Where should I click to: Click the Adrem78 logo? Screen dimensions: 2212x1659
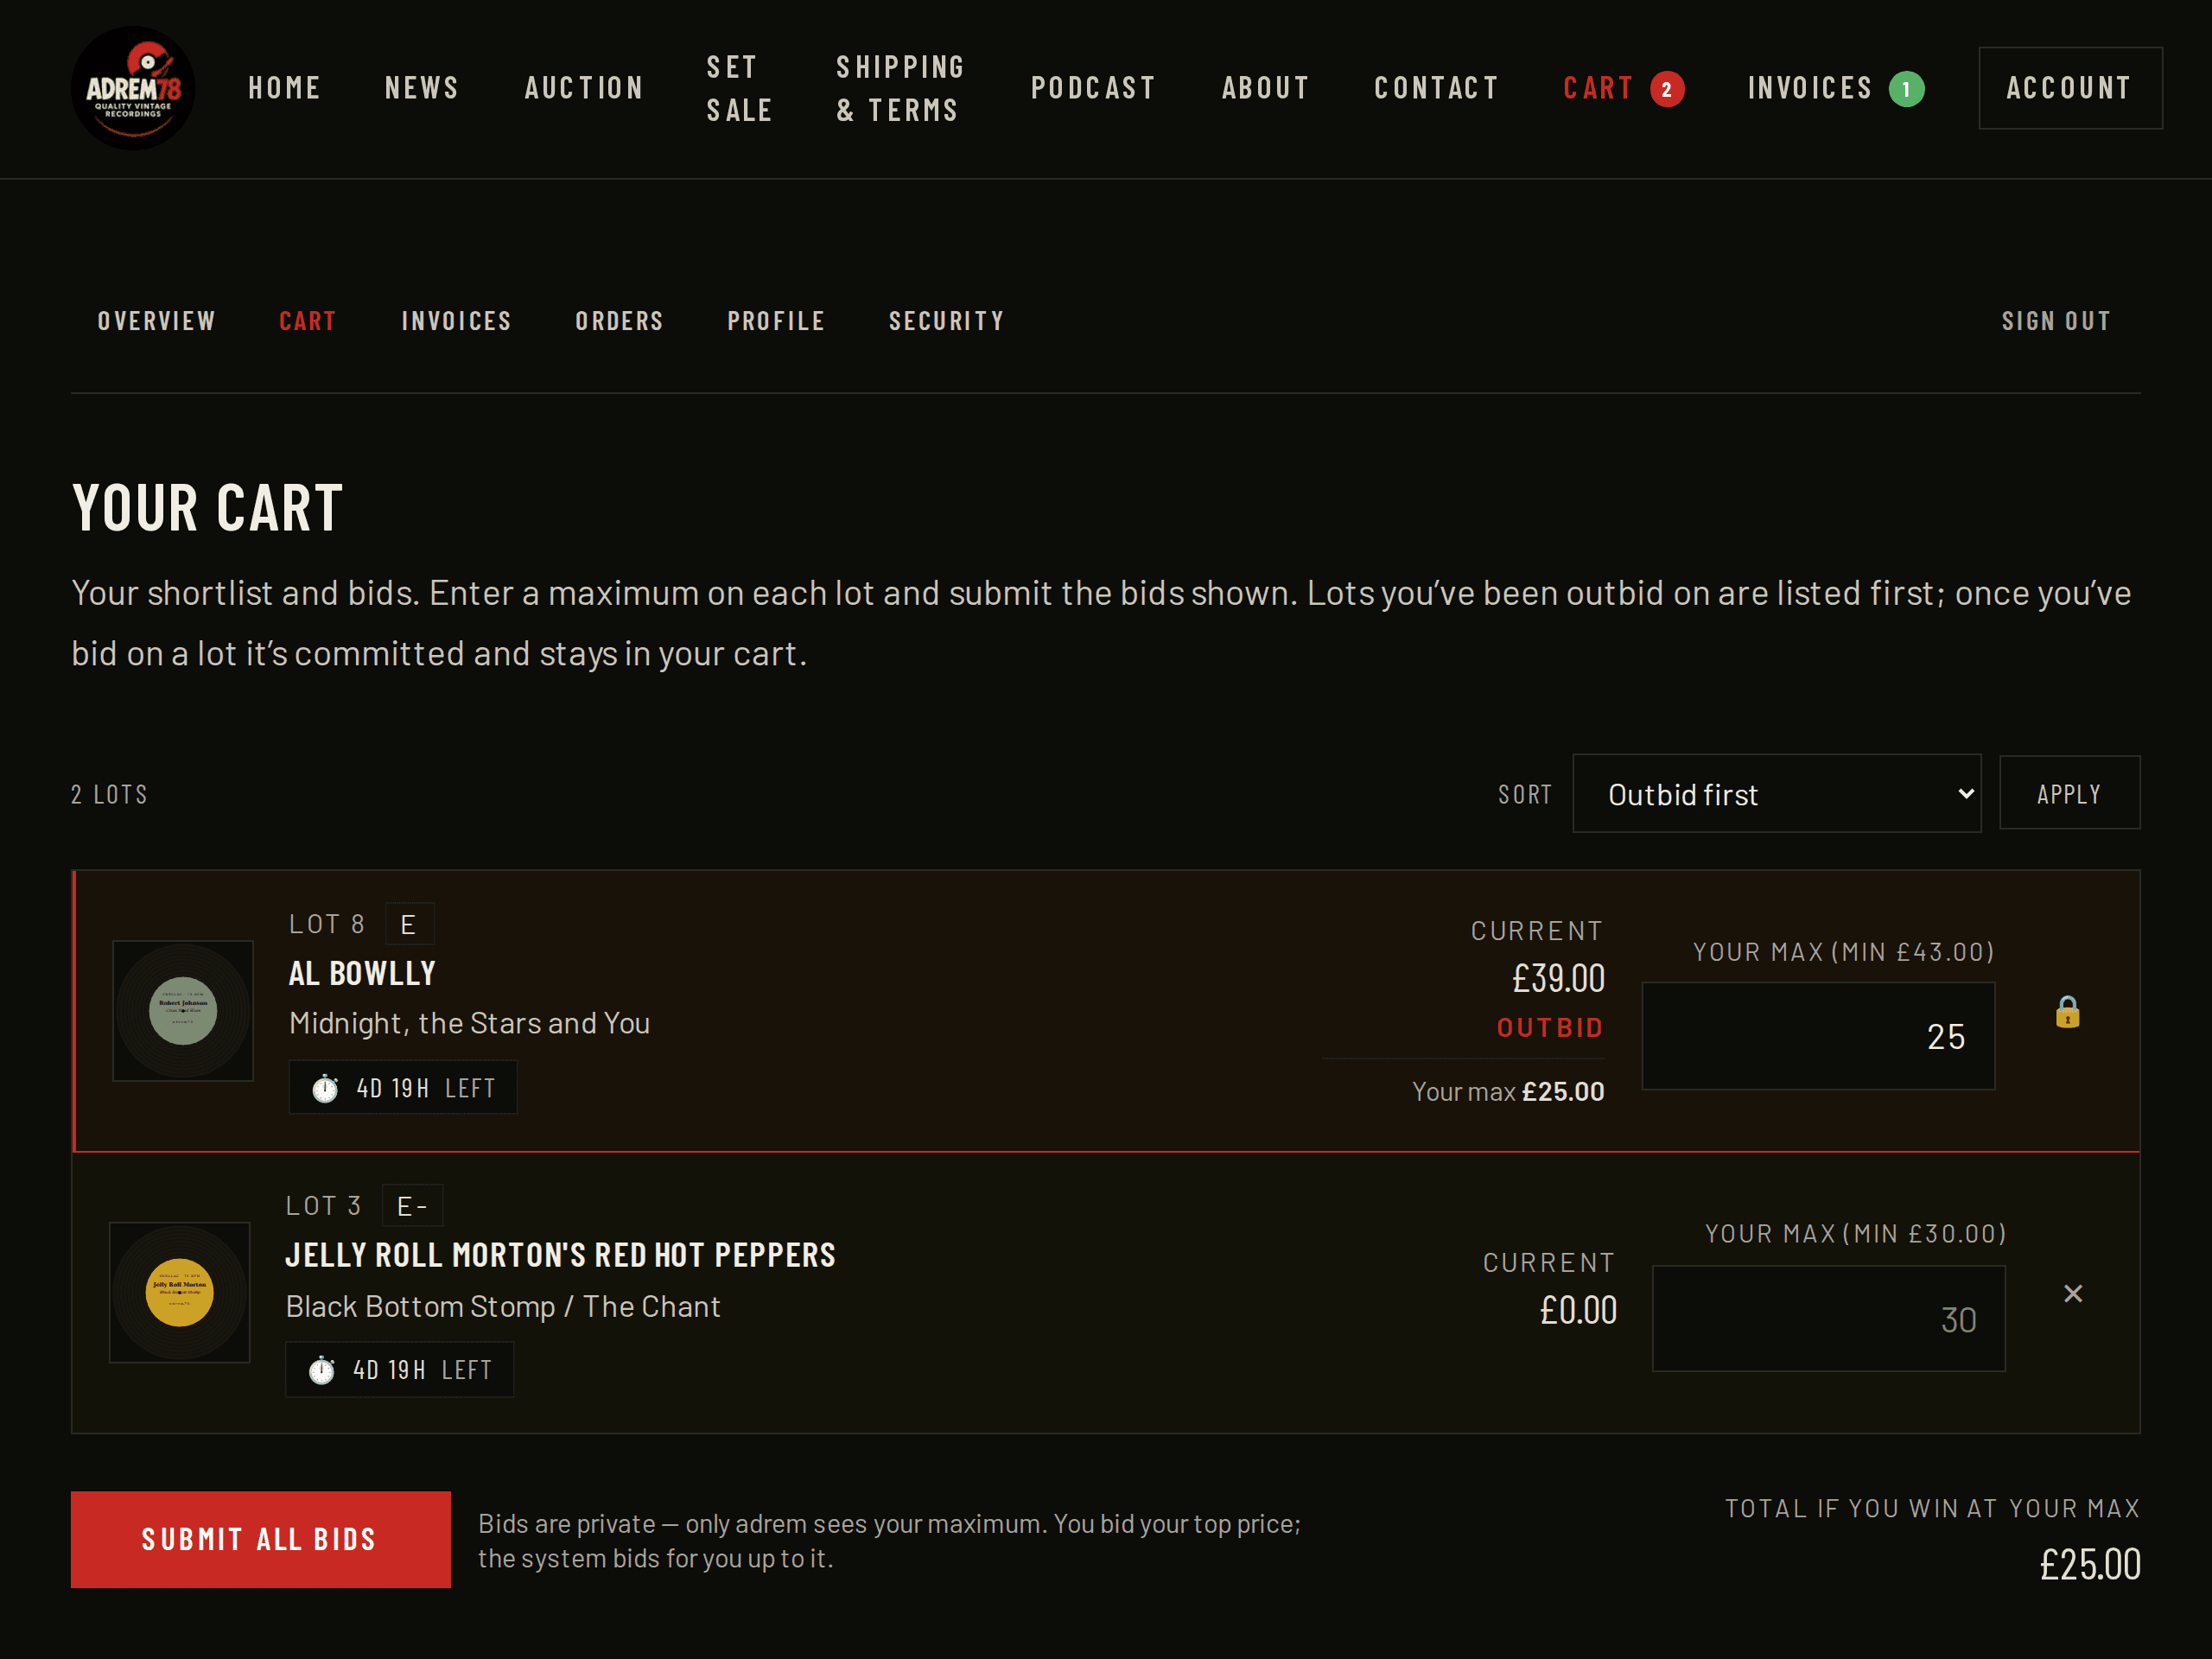point(133,88)
